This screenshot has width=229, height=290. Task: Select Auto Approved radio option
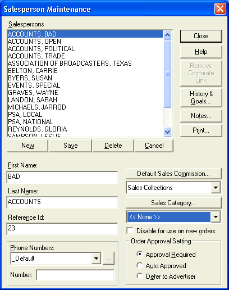click(140, 265)
